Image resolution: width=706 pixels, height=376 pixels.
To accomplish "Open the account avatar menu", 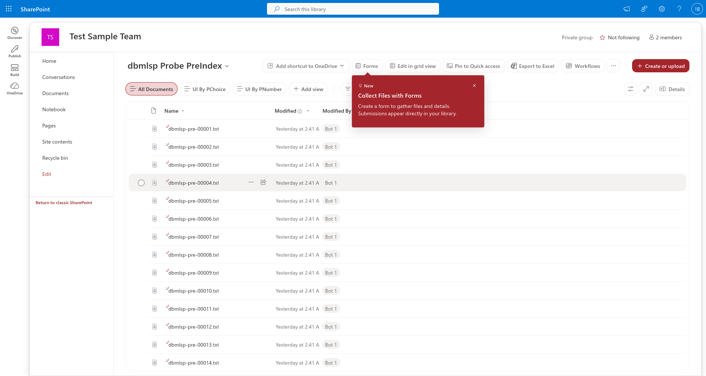I will [697, 9].
